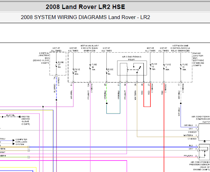Click the lower arrow pointing to Computer Data Lines
The image size is (210, 172).
click(14, 144)
